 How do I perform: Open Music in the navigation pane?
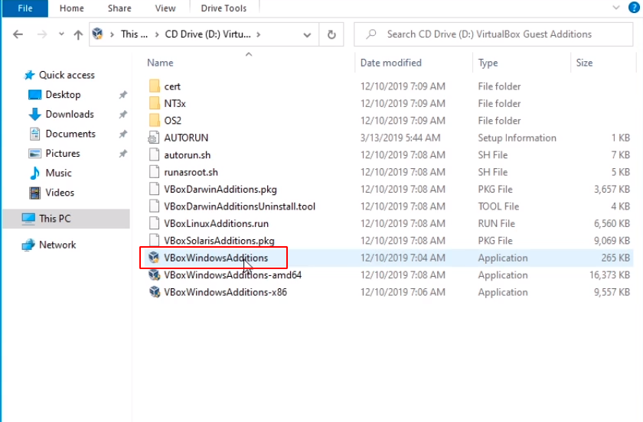(58, 173)
